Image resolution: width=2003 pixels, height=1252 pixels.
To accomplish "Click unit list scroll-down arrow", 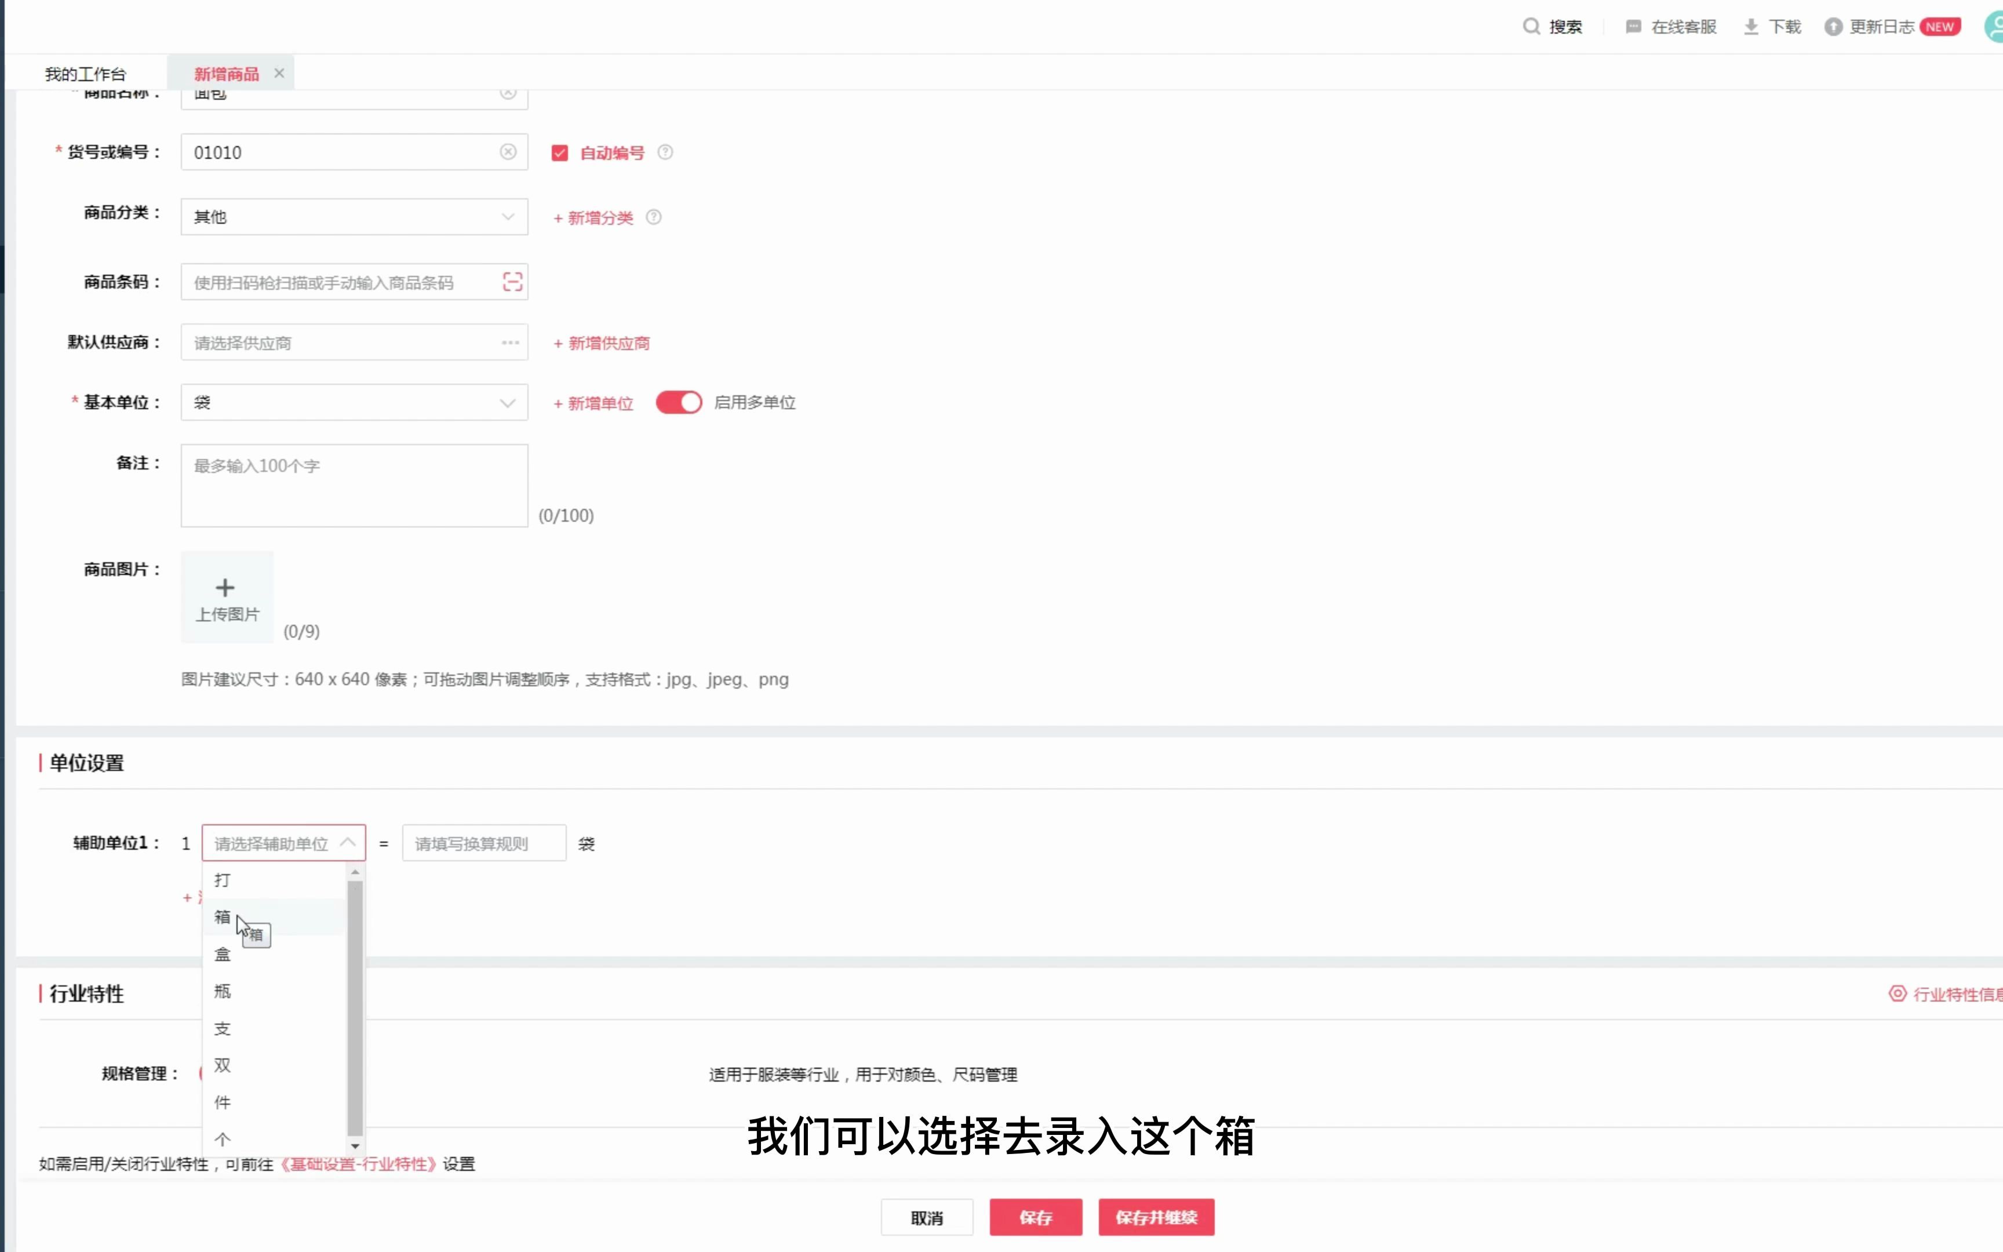I will pyautogui.click(x=355, y=1146).
